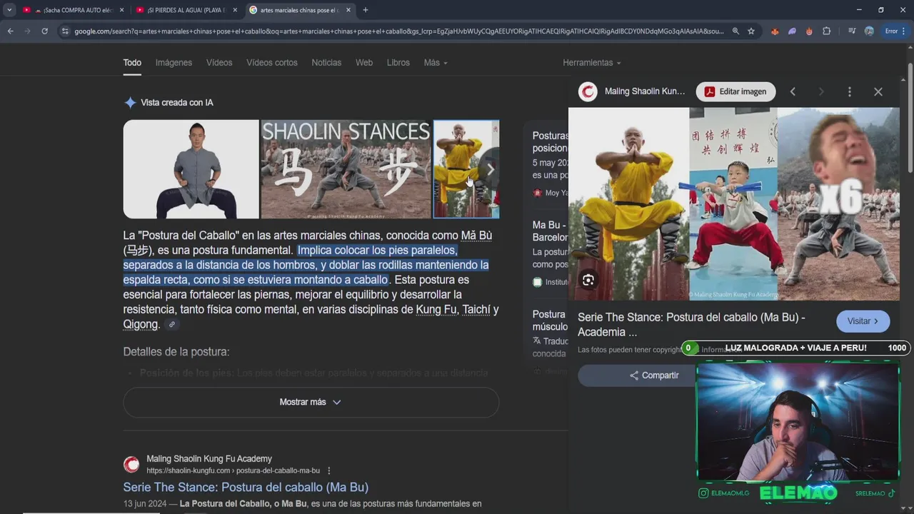Go back to previous page
This screenshot has width=914, height=514.
tap(10, 31)
